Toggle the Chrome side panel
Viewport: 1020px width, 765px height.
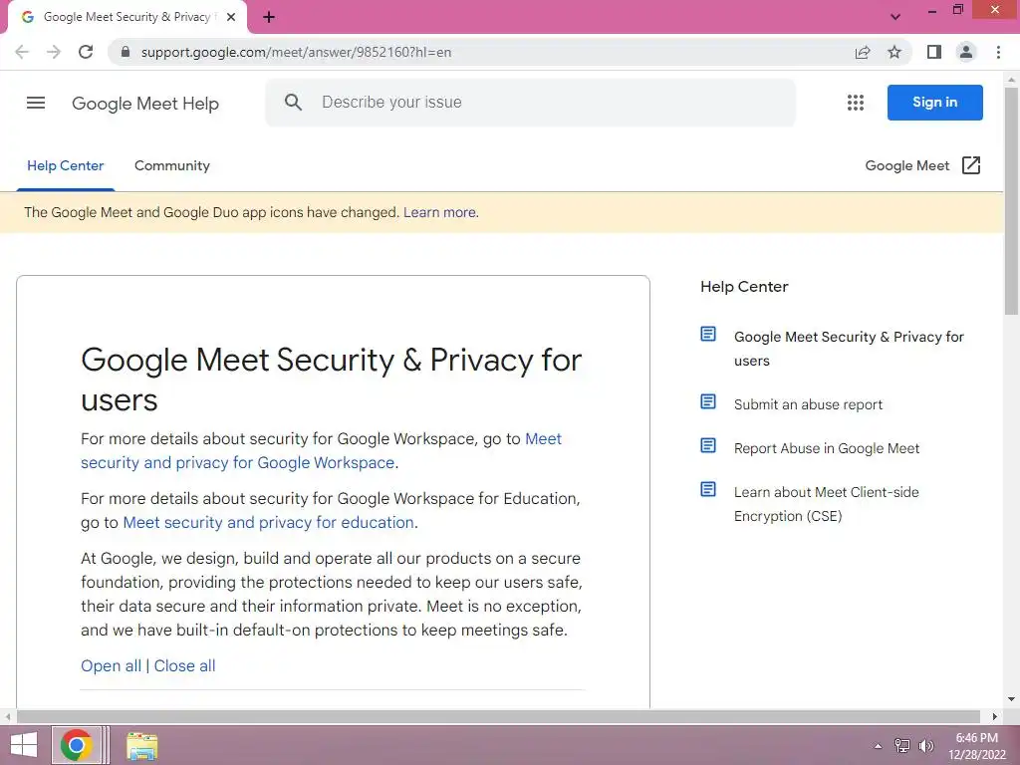point(933,52)
